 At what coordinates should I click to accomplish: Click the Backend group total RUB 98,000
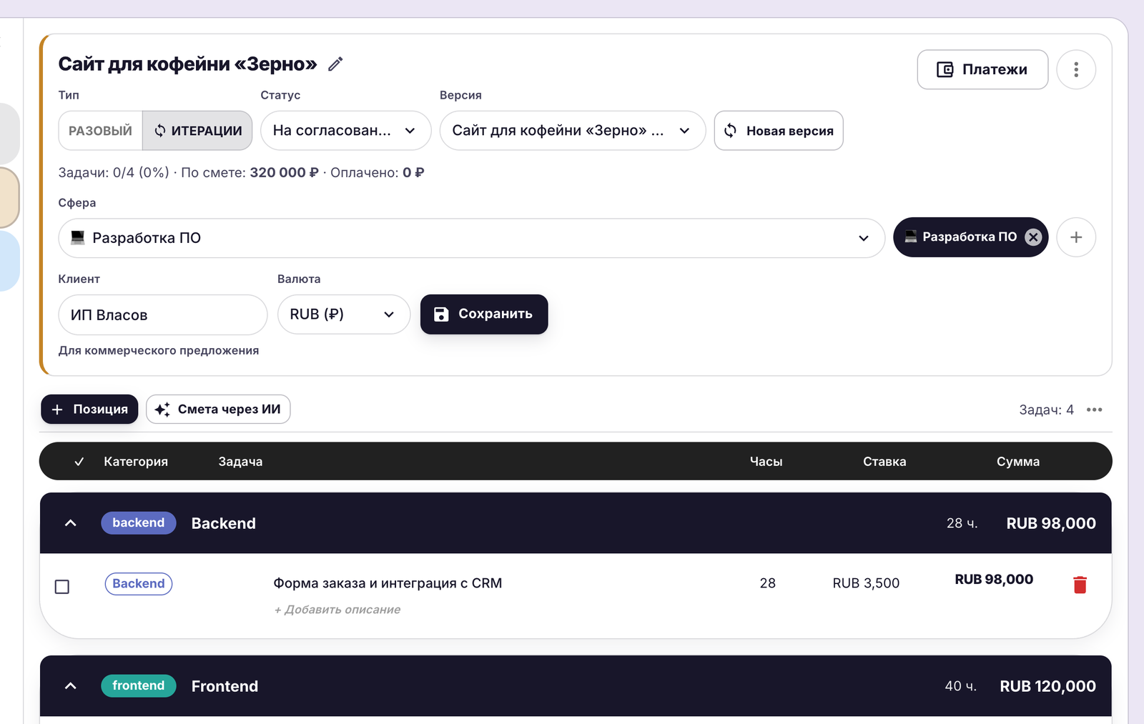pyautogui.click(x=1051, y=523)
